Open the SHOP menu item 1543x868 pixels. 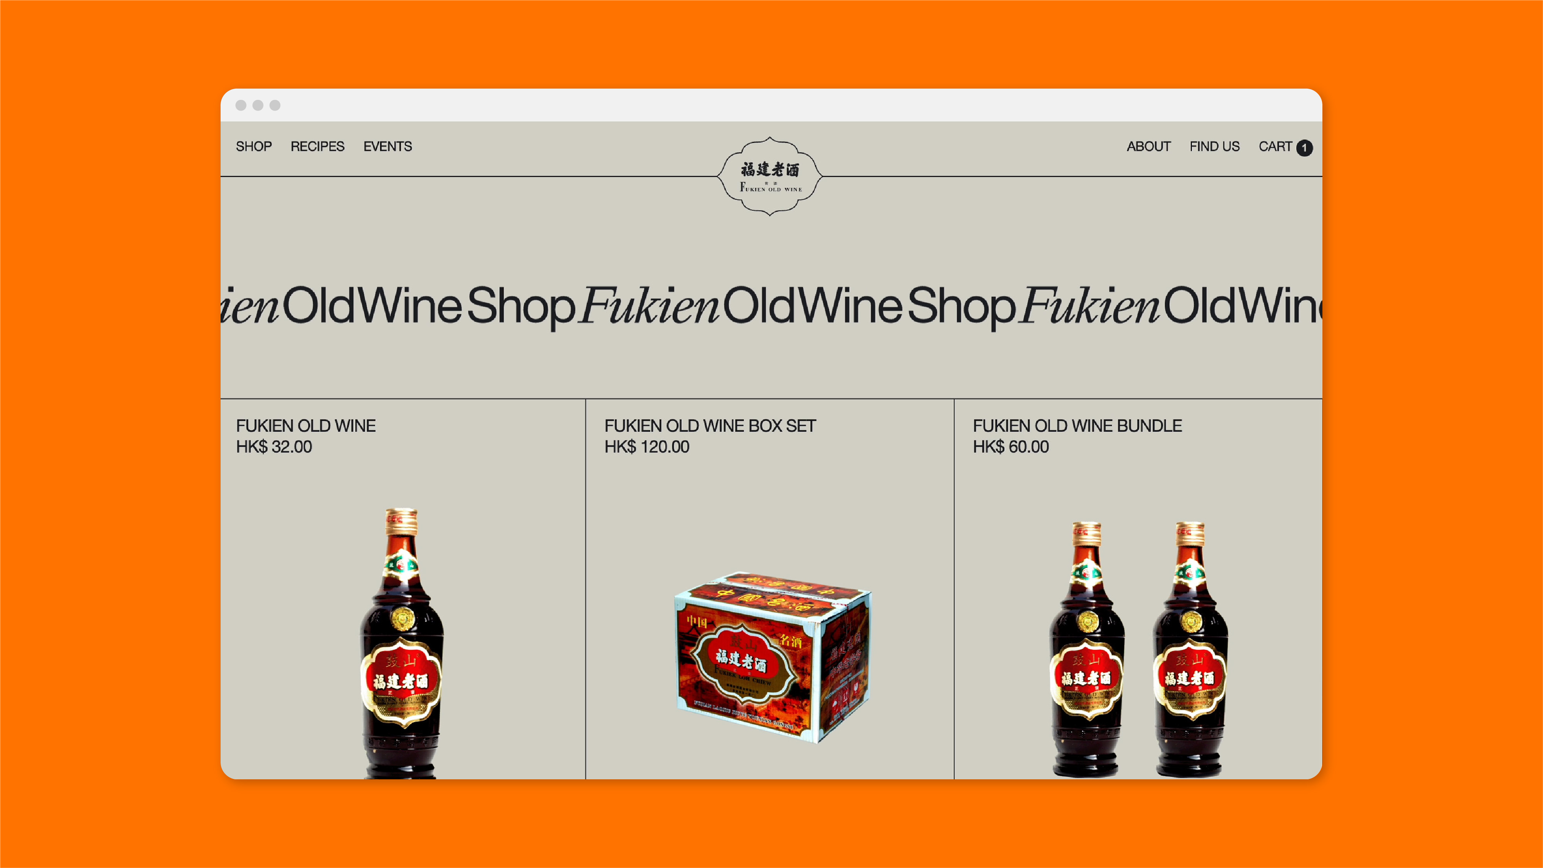coord(253,146)
